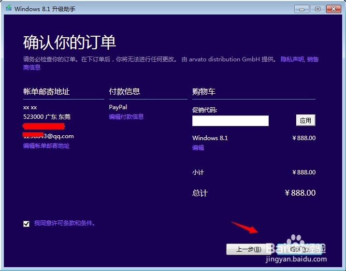Click 编辑帐单邮寄地址 link
This screenshot has height=271, width=346.
tap(46, 146)
